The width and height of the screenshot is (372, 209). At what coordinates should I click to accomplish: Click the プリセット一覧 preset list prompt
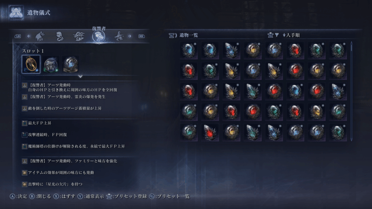tap(170, 196)
